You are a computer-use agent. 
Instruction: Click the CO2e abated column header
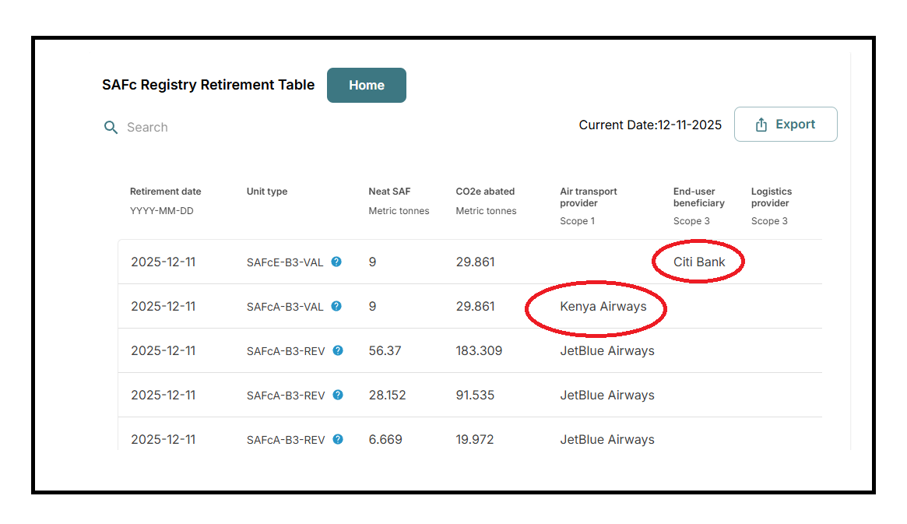tap(485, 192)
